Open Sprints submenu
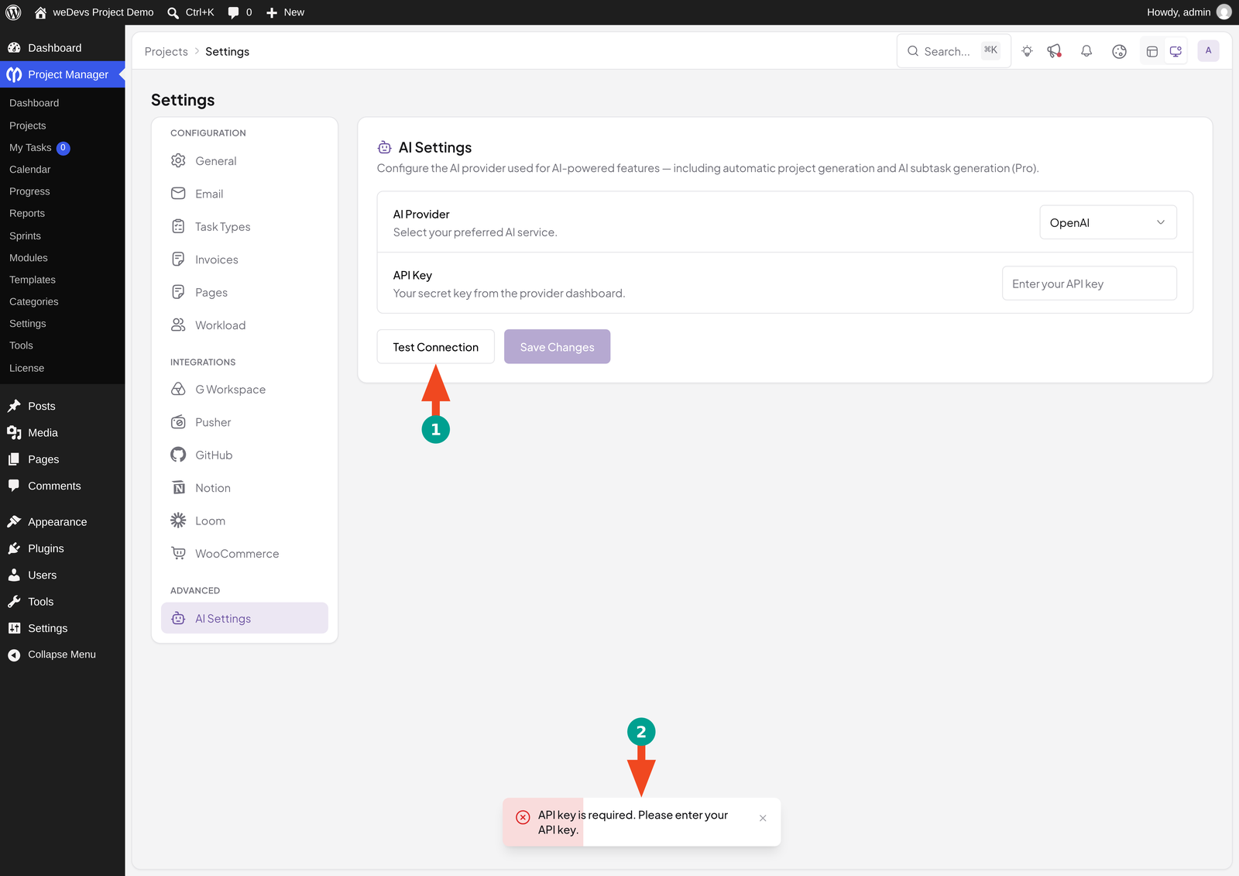The width and height of the screenshot is (1239, 876). (x=26, y=235)
